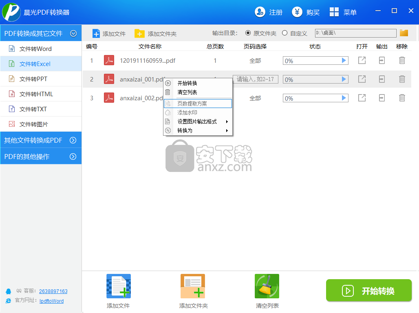This screenshot has height=313, width=419.
Task: Click the 文件名称 column header
Action: (x=150, y=46)
